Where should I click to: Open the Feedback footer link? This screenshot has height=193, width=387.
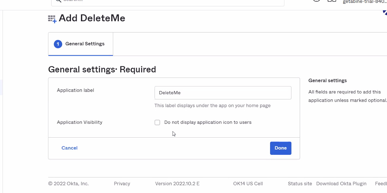click(x=381, y=184)
